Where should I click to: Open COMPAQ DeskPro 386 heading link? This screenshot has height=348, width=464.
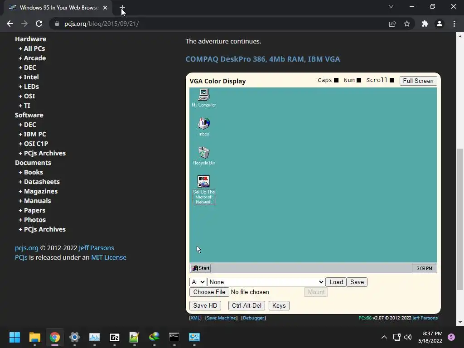point(263,59)
